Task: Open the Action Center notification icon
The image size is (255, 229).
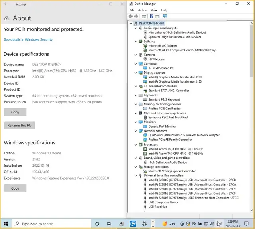Action: (246, 224)
